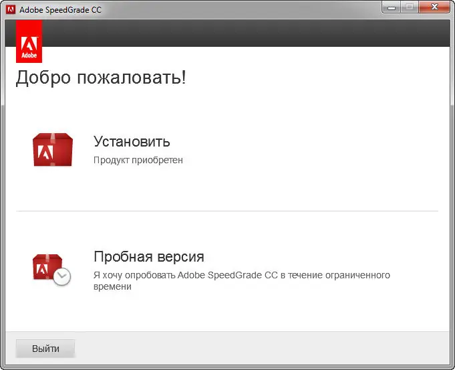The width and height of the screenshot is (455, 370).
Task: Click the 'Продукт приобретен' subtitle text
Action: click(138, 160)
